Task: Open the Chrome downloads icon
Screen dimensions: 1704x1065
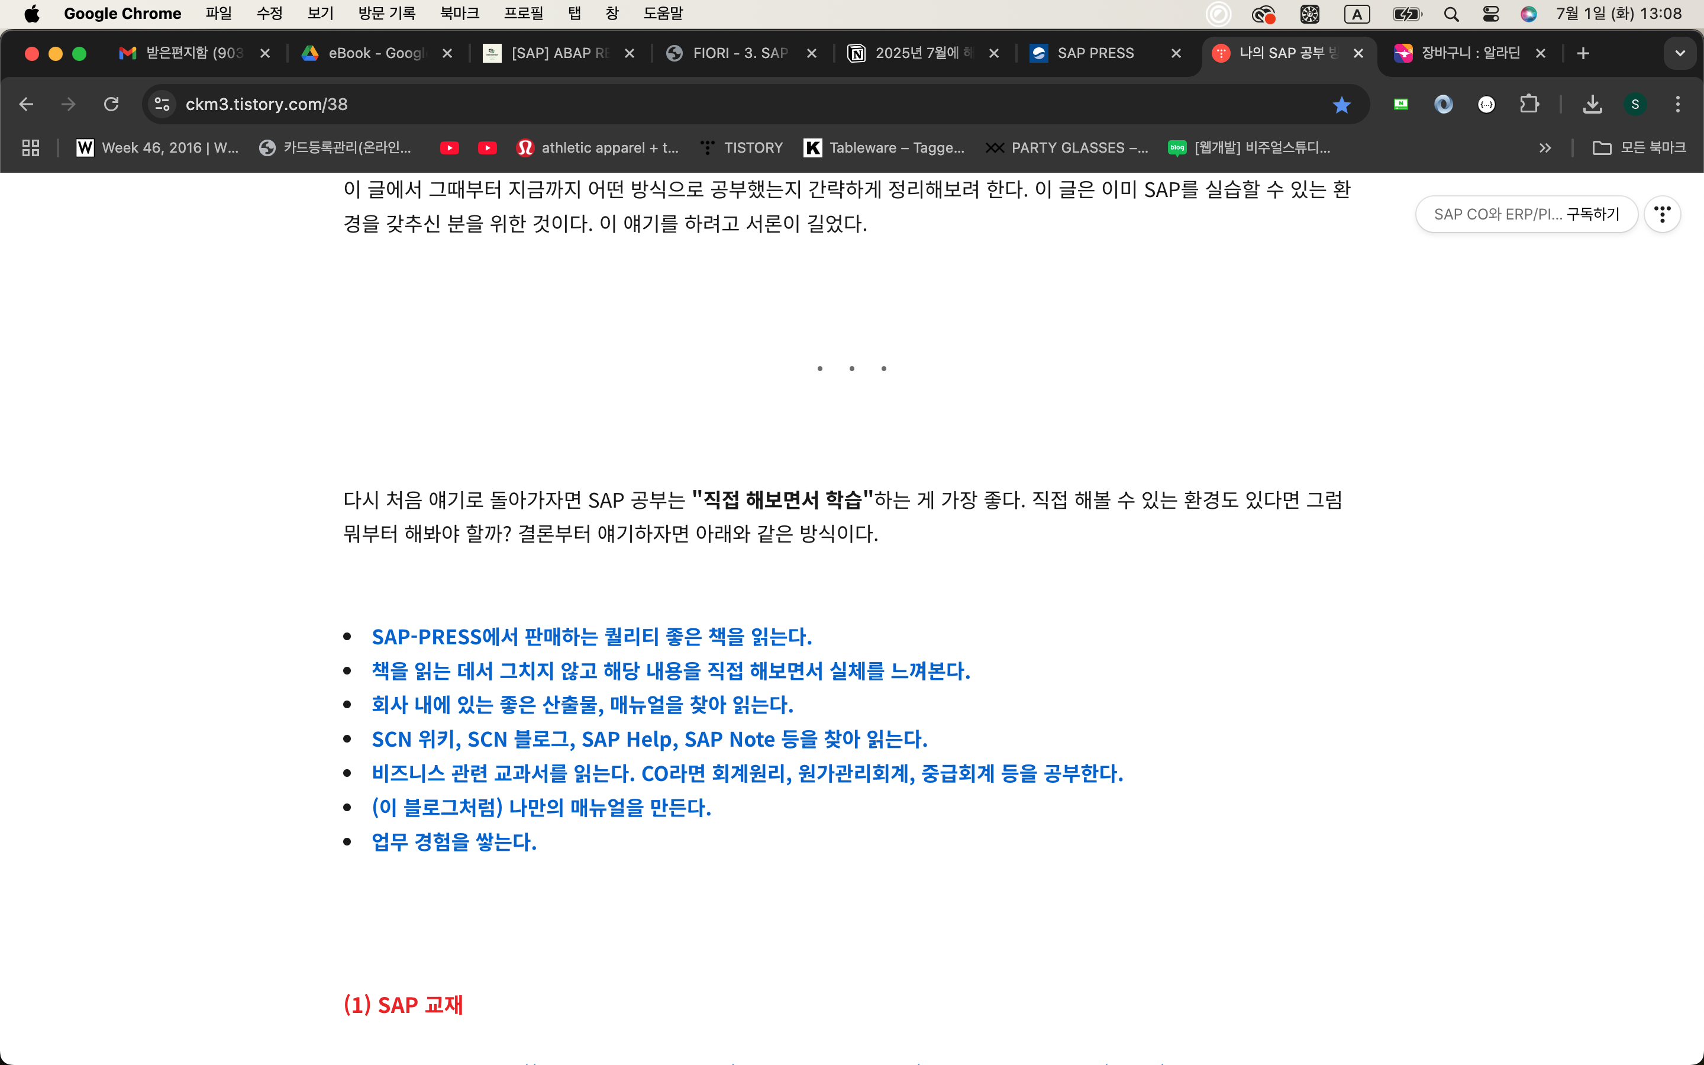Action: point(1592,104)
